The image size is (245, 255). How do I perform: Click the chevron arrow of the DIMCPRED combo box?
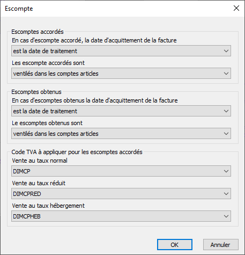tap(226, 194)
